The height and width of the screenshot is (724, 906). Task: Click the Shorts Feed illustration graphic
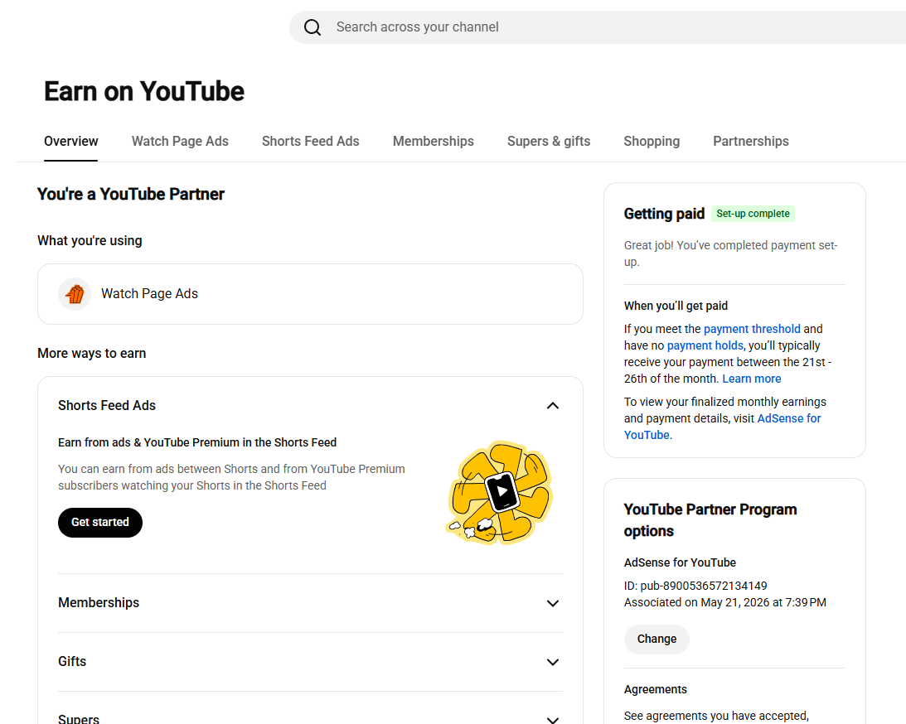pyautogui.click(x=500, y=493)
